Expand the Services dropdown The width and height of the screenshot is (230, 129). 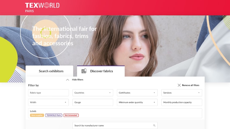(182, 93)
